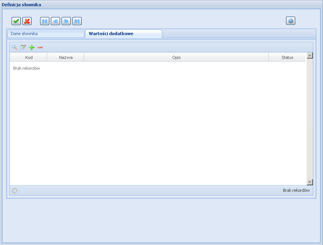
Task: Jump to the last record
Action: [x=77, y=21]
